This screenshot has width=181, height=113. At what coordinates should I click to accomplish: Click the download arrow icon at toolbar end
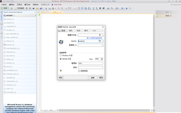(x=130, y=8)
